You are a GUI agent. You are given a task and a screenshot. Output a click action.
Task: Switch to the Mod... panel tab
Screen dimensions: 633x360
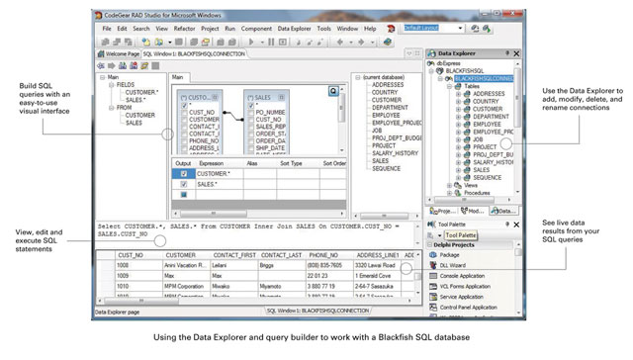[x=473, y=211]
